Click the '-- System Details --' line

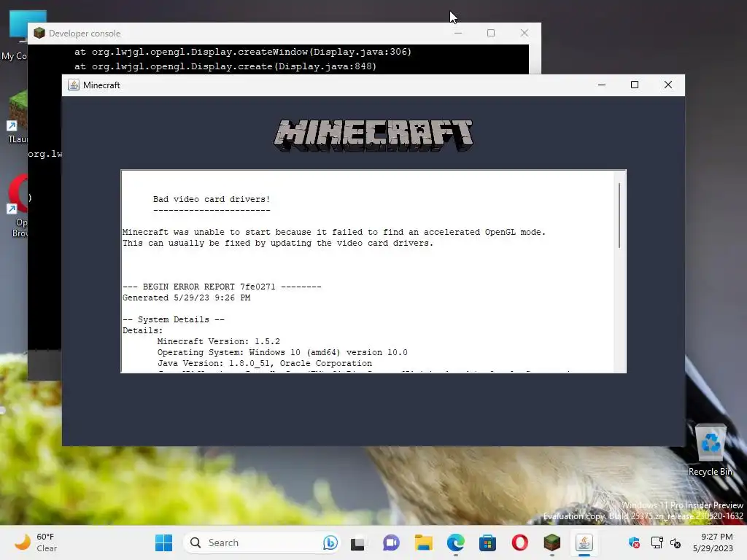click(x=174, y=319)
